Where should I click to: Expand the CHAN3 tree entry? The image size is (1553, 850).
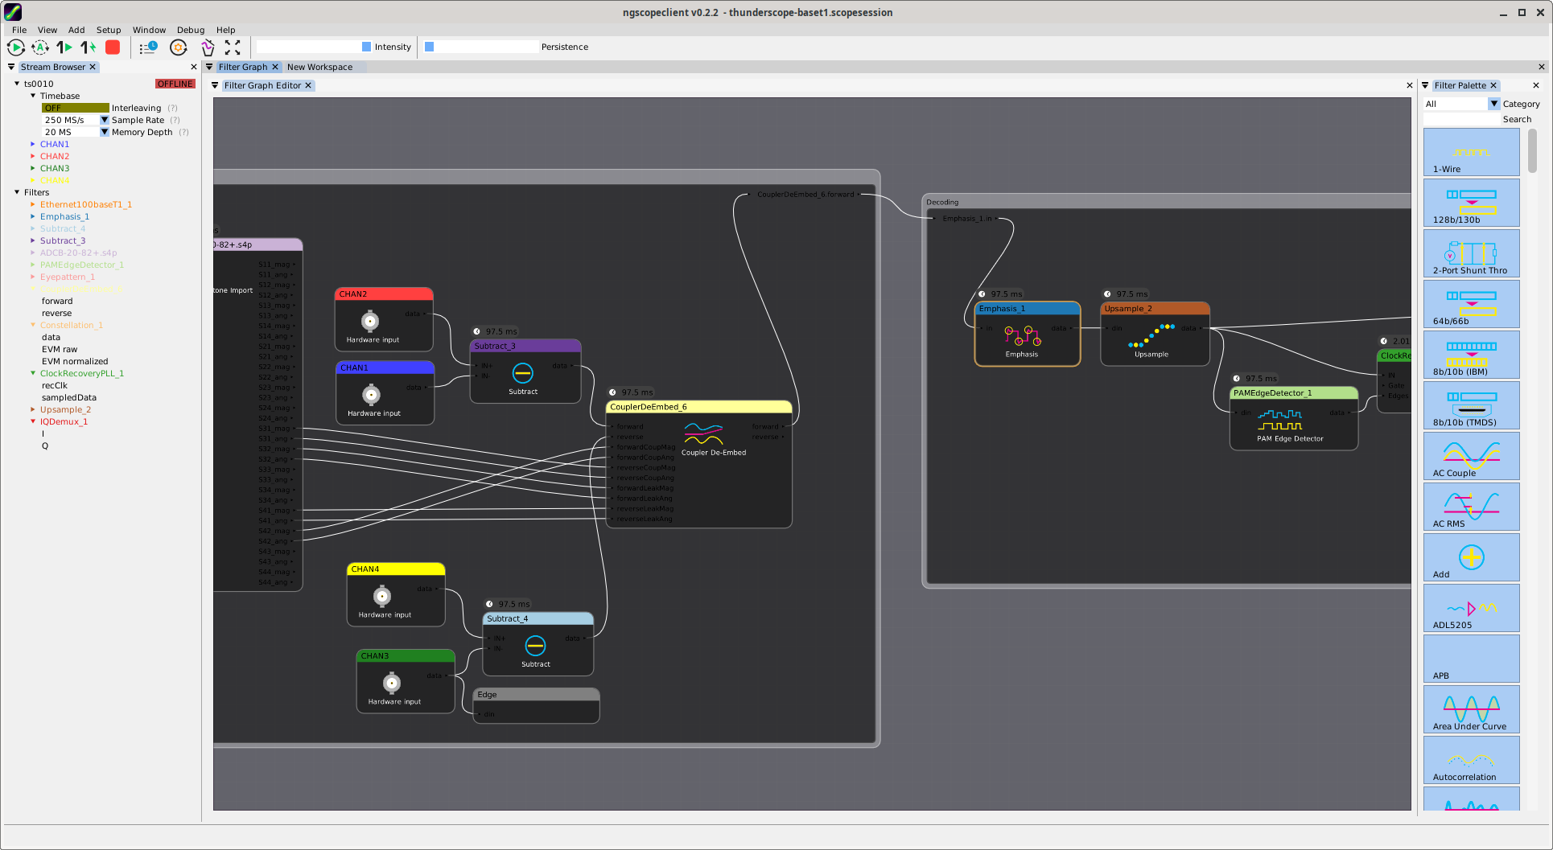pyautogui.click(x=33, y=168)
